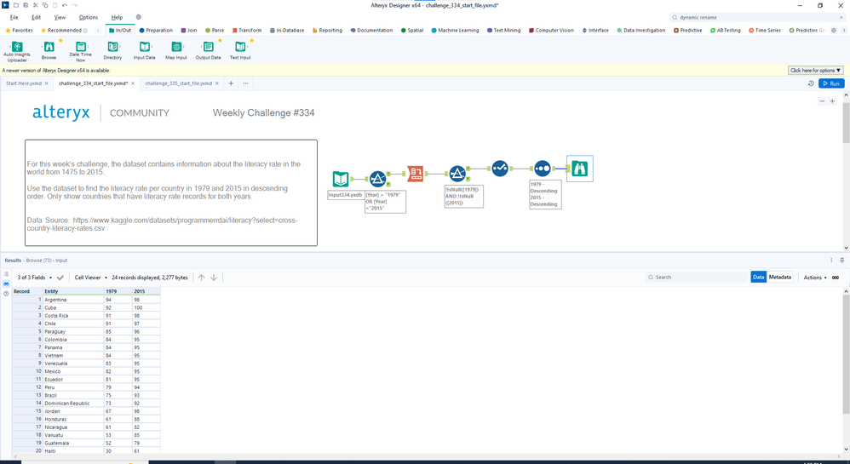
Task: Go to previous record with up arrow
Action: 201,277
